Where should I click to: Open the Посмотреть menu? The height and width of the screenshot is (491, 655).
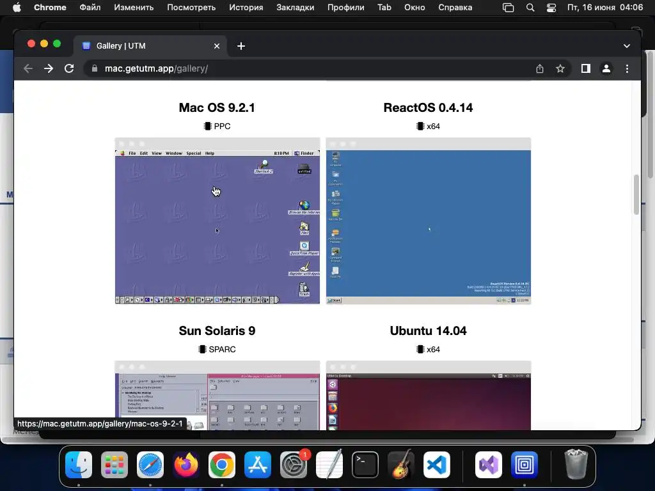(191, 8)
